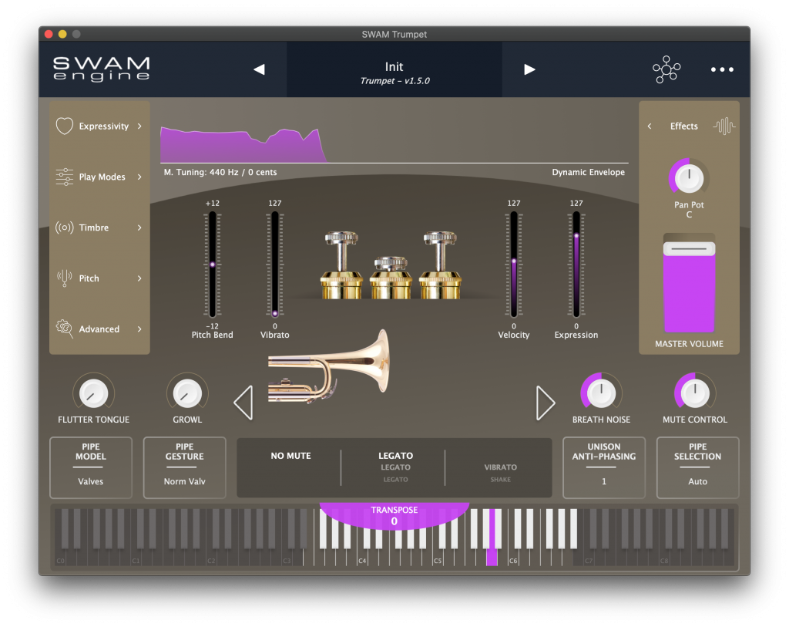Click the Velocity slider
Screen dimensions: 789x627
[514, 265]
